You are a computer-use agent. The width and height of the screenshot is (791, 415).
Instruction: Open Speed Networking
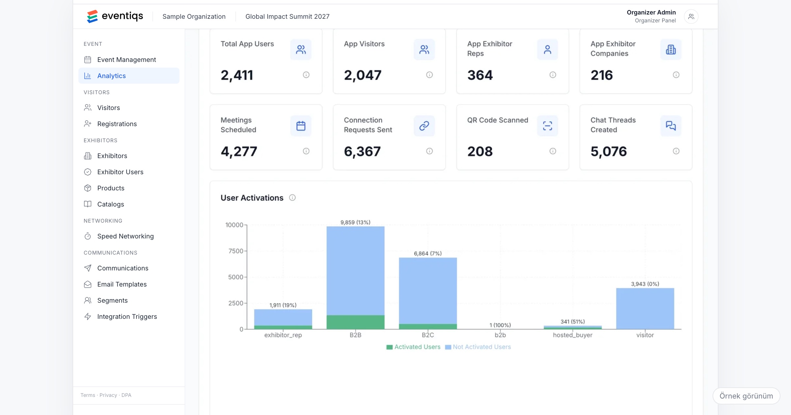point(129,236)
